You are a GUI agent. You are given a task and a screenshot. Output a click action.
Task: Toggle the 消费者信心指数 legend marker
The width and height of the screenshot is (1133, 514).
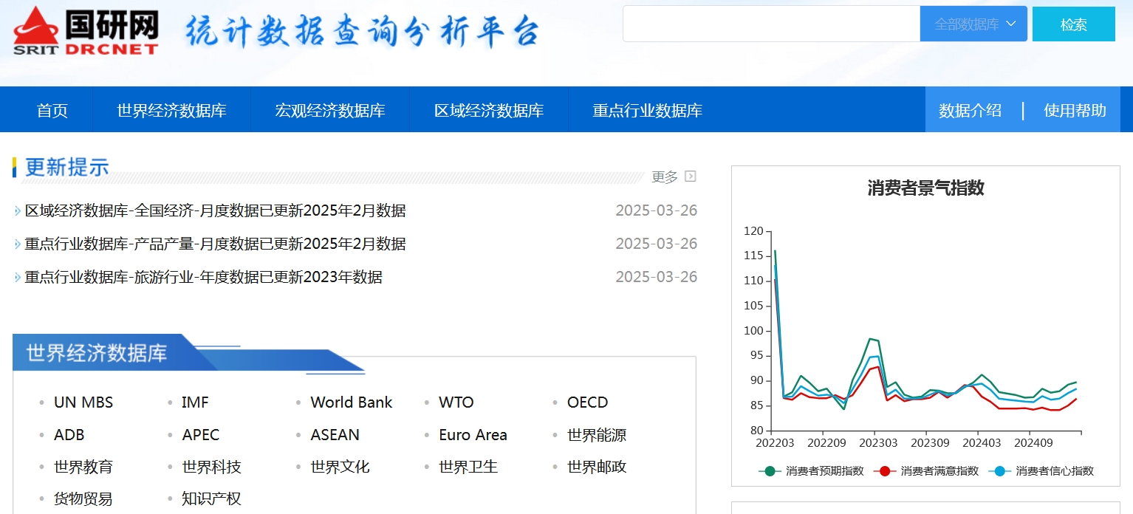(1000, 471)
